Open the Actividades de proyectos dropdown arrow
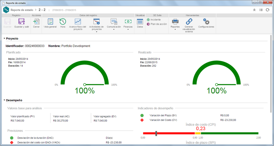Viewport: 274px width, 146px height. (96, 32)
